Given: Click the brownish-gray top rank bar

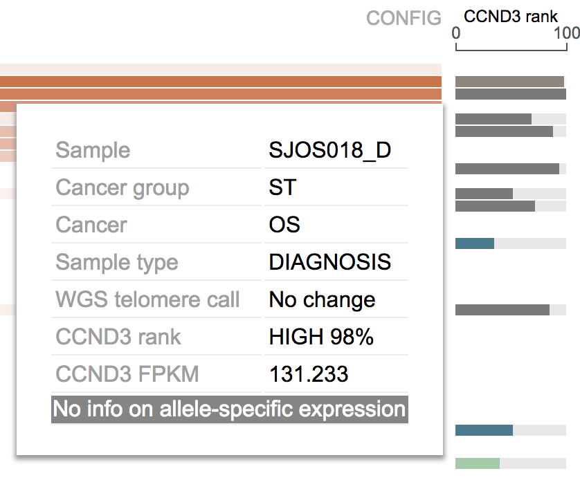Looking at the screenshot, I should coord(509,82).
